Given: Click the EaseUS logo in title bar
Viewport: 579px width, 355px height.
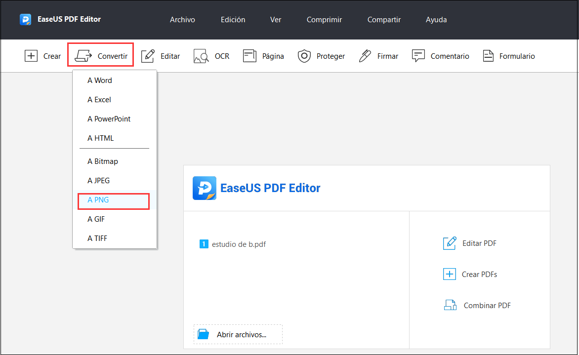Looking at the screenshot, I should (x=26, y=19).
